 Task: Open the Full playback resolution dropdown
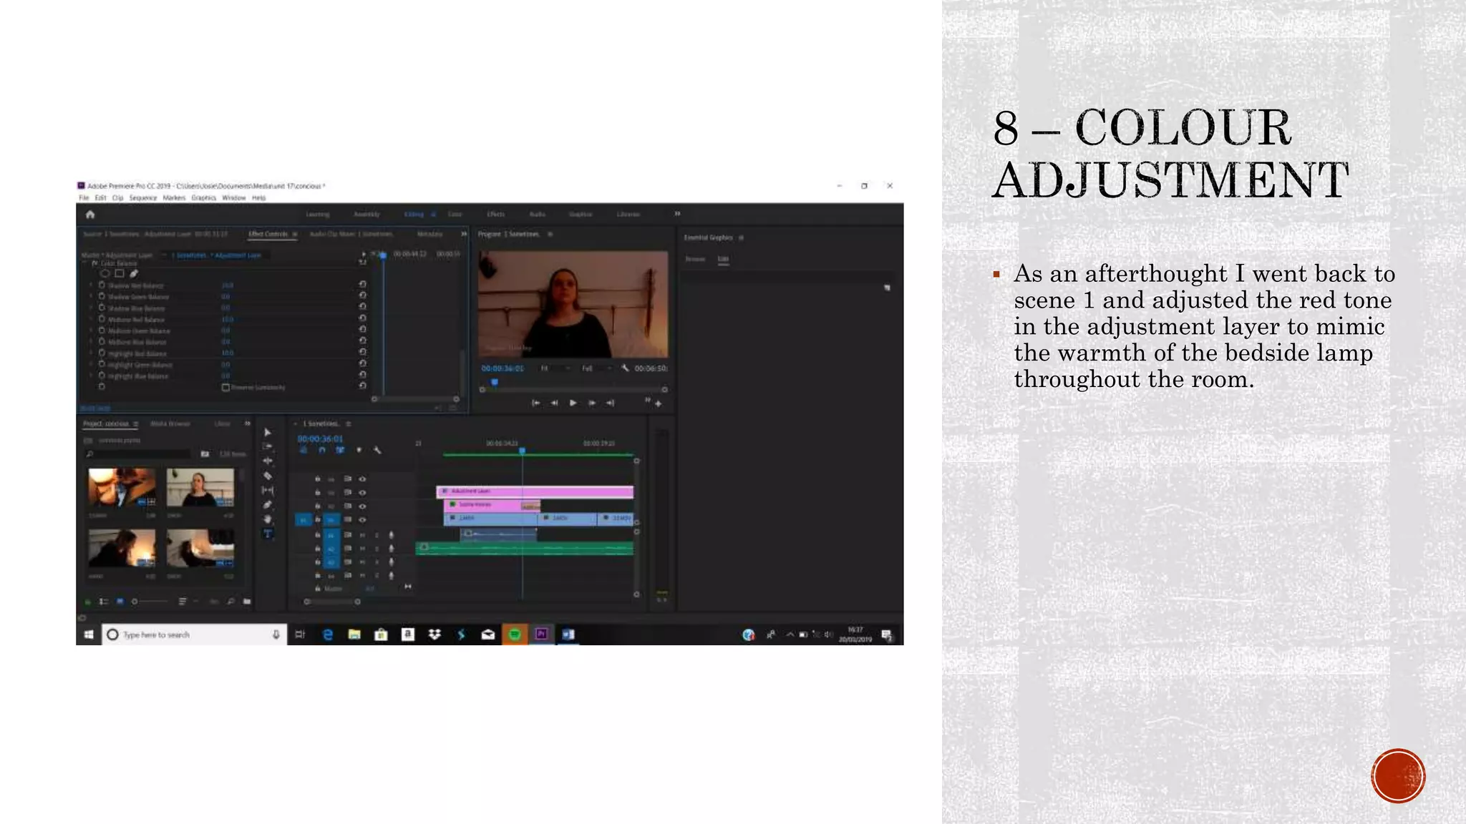596,368
